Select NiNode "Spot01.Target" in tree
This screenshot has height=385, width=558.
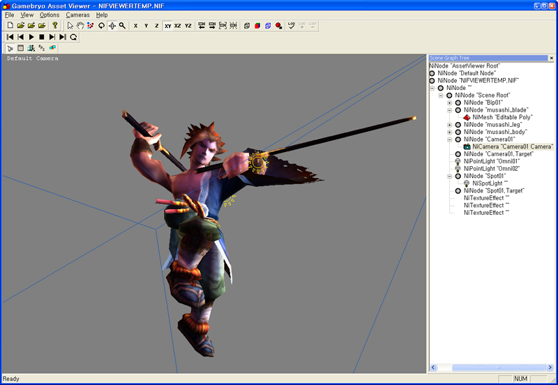click(x=494, y=190)
